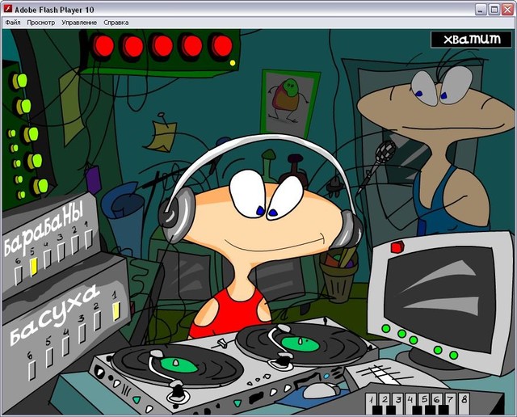Click the first red light at top
Image resolution: width=517 pixels, height=417 pixels.
pyautogui.click(x=103, y=46)
